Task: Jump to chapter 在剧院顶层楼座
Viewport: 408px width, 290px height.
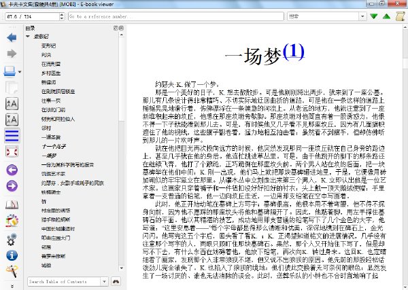Action: [58, 92]
